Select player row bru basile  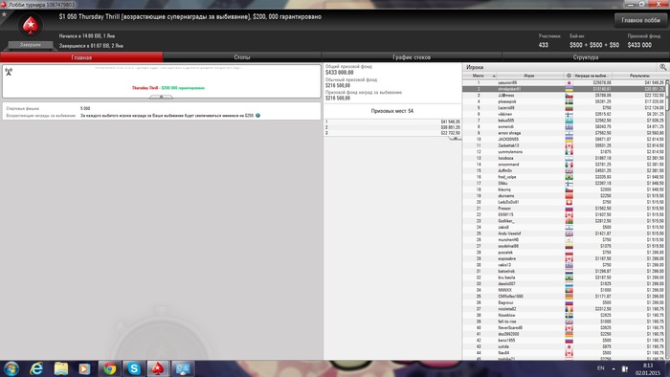[x=564, y=277]
